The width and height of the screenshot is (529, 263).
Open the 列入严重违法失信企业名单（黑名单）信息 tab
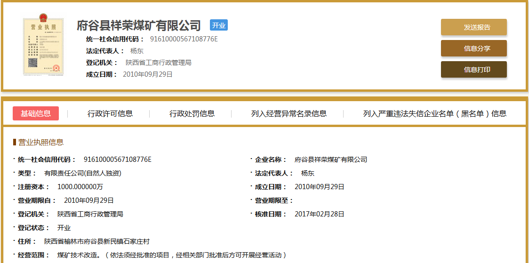(x=434, y=113)
